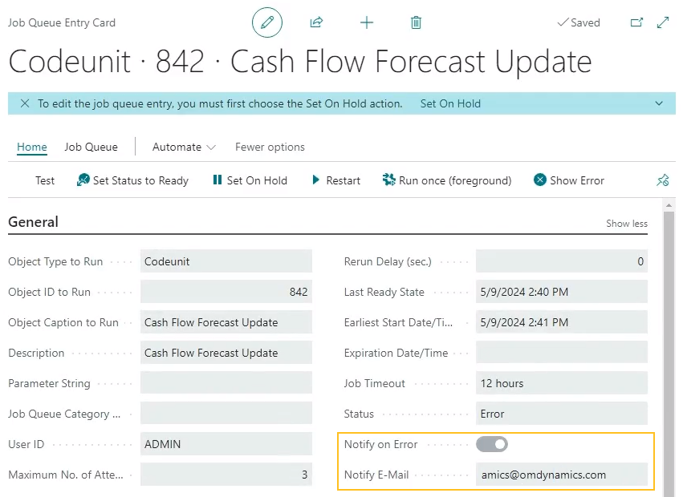Screen dimensions: 683x497
Task: Switch to the Job Queue tab
Action: (91, 147)
